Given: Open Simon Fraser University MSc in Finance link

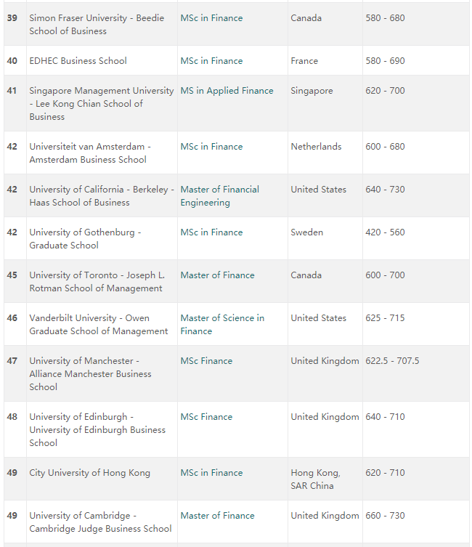Looking at the screenshot, I should click(211, 18).
